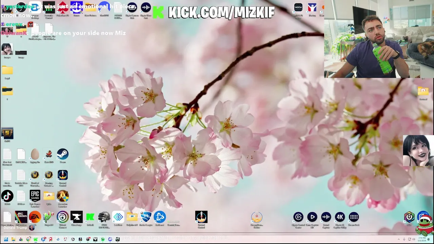The height and width of the screenshot is (244, 434).
Task: Launch the OBS Studio shortcut at top
Action: [21, 7]
